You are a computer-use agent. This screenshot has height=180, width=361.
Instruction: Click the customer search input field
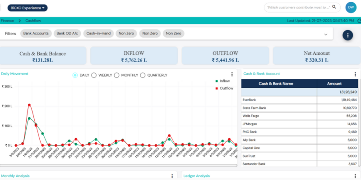coord(298,7)
